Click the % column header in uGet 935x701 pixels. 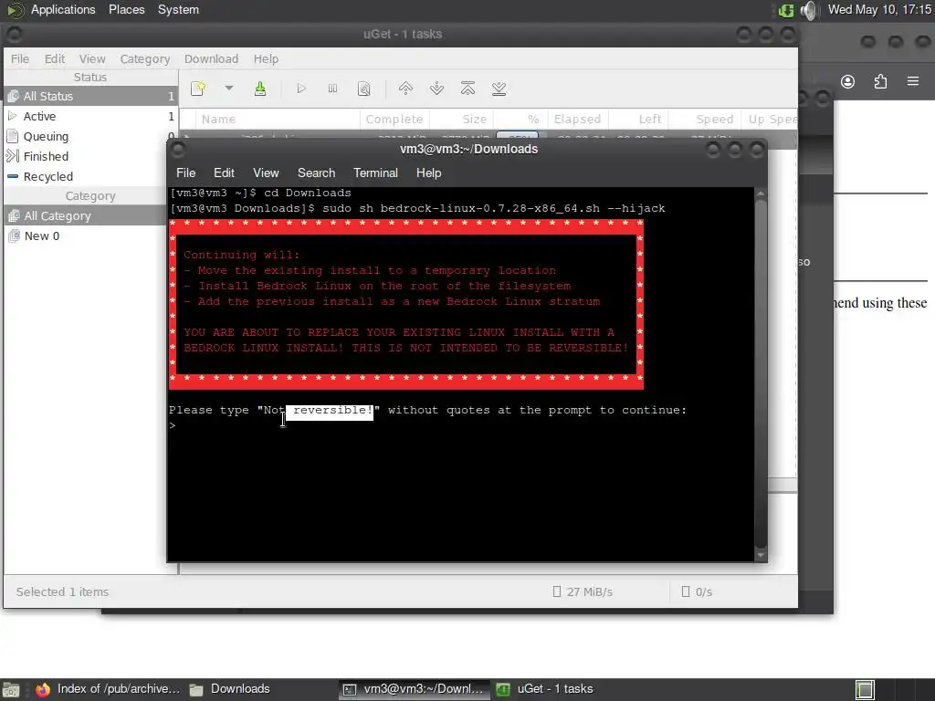[519, 120]
